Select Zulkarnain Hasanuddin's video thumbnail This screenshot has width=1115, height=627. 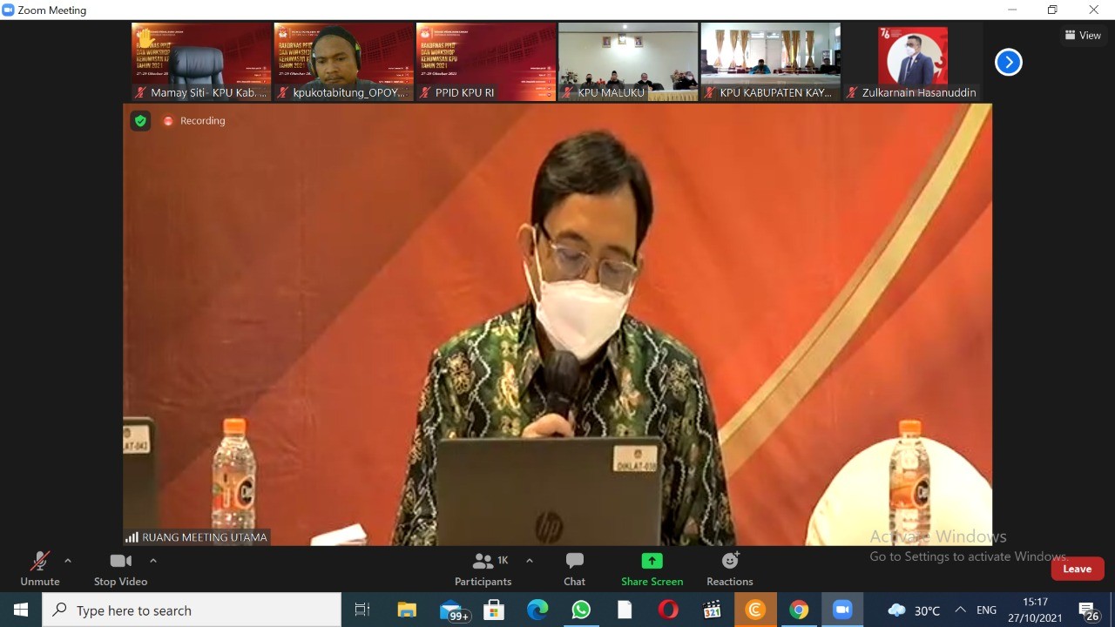(912, 61)
